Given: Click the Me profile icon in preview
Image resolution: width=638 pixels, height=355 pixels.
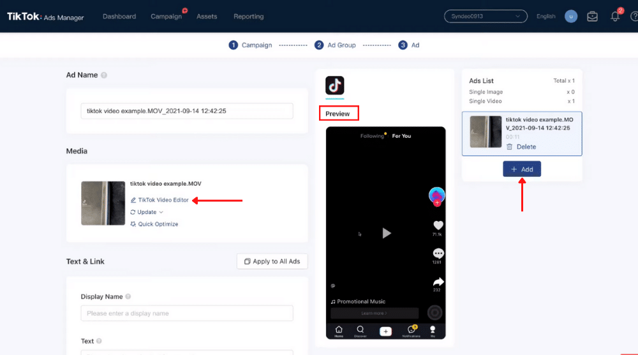Looking at the screenshot, I should (433, 331).
